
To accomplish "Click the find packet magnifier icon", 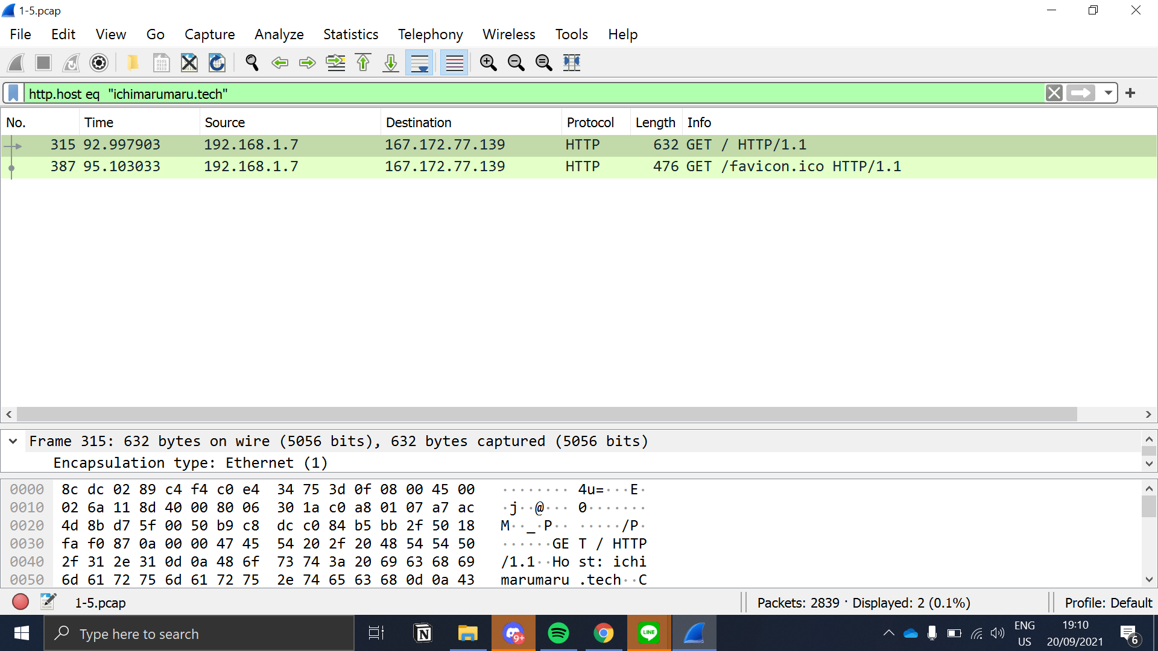I will pos(252,63).
